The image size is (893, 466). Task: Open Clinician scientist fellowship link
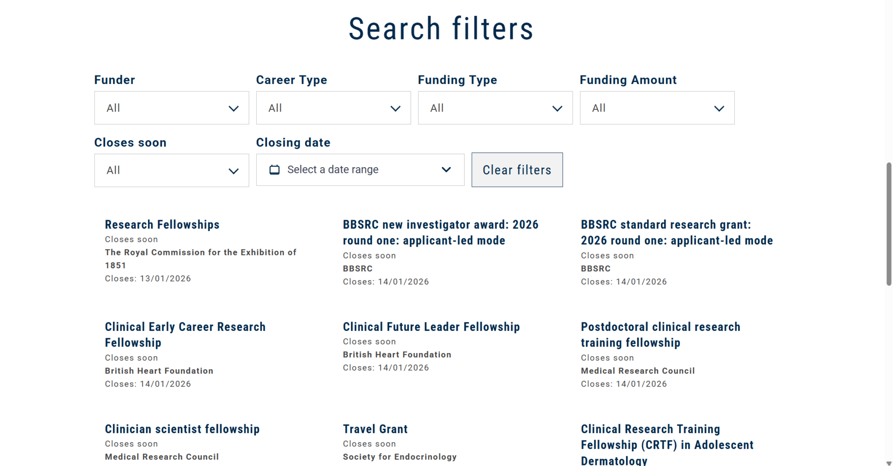point(182,429)
